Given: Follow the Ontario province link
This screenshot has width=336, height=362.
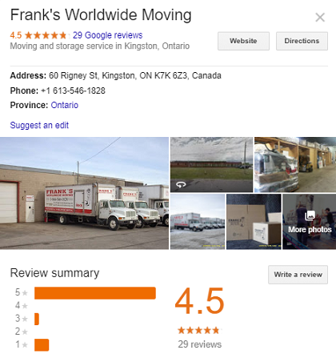Looking at the screenshot, I should click(65, 105).
